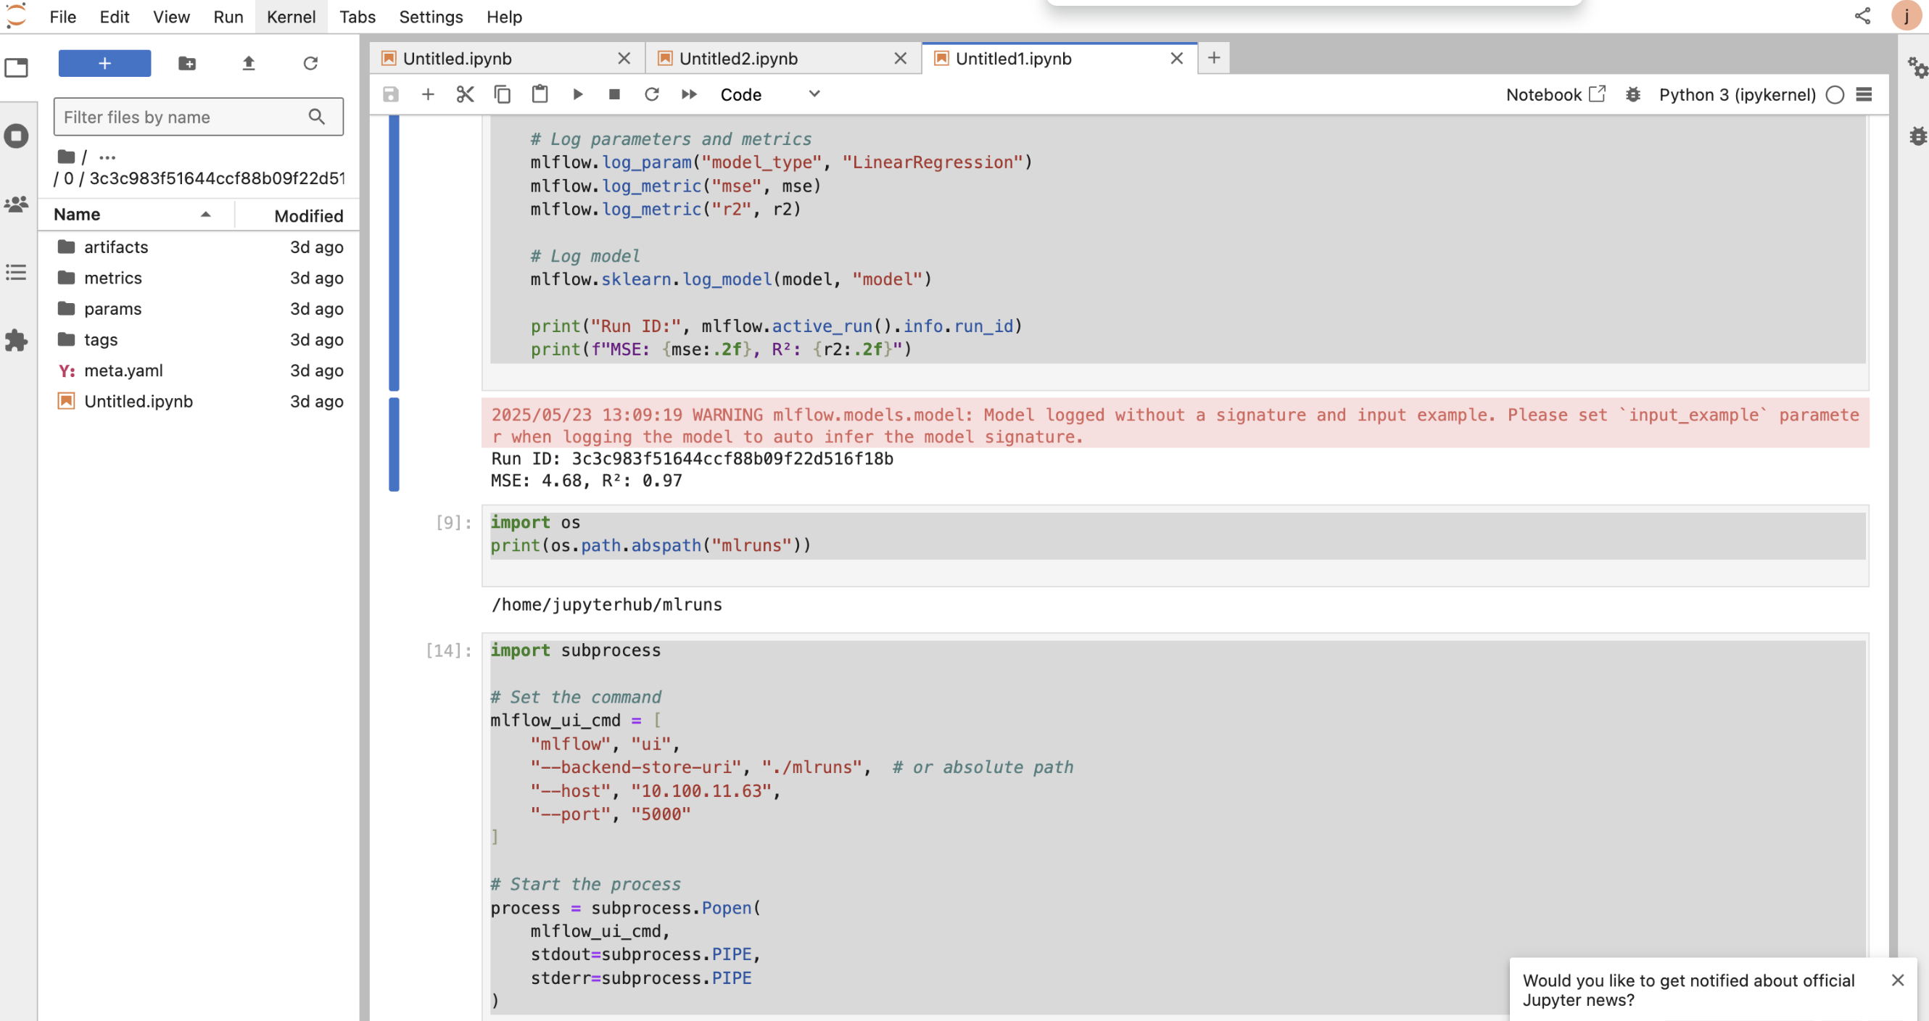The image size is (1929, 1021).
Task: Select the artifacts folder
Action: (x=199, y=247)
